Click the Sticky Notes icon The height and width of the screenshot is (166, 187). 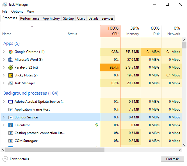(11, 75)
